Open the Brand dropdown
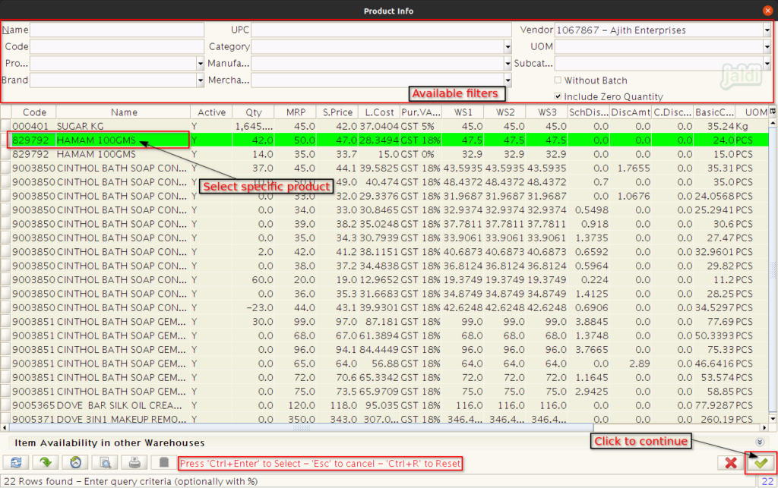 (200, 80)
